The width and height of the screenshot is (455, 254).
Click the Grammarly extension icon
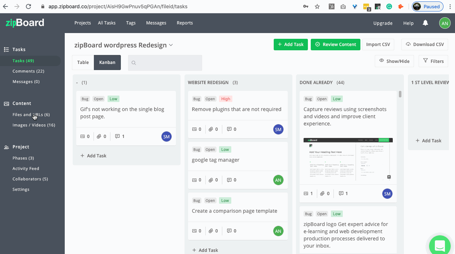[x=389, y=6]
